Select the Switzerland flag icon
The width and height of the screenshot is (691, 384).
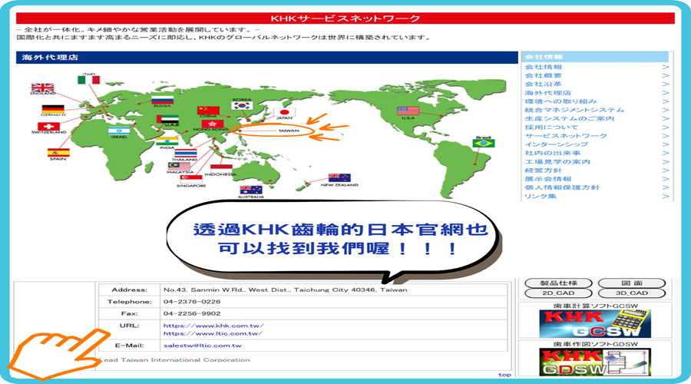pyautogui.click(x=48, y=126)
